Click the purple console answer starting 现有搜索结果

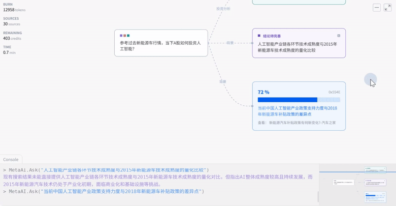point(158,181)
